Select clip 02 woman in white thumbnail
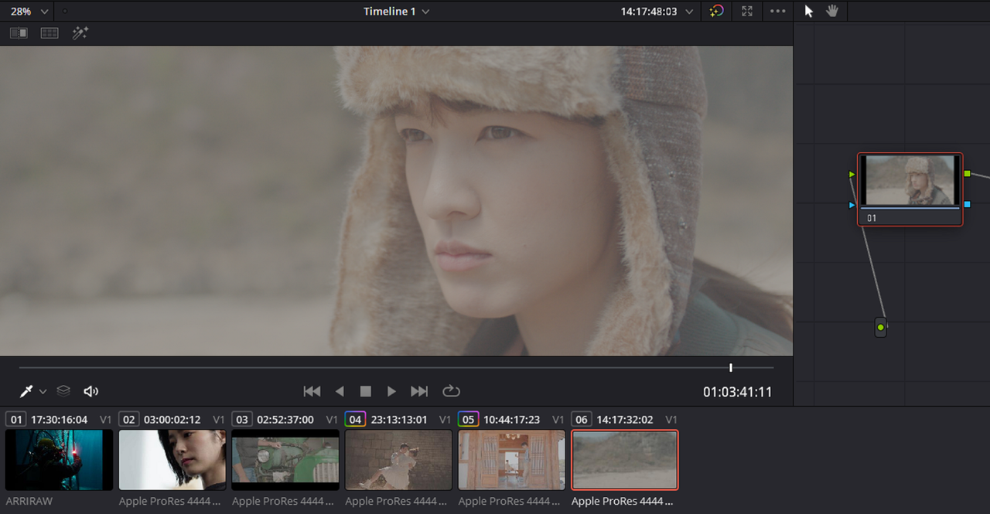 (x=172, y=460)
